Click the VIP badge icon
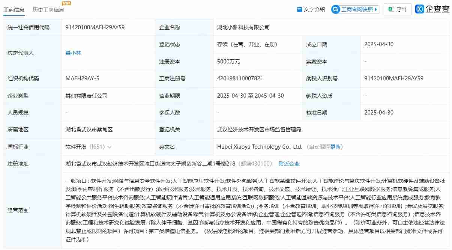Image resolution: width=452 pixels, height=250 pixels. (66, 3)
